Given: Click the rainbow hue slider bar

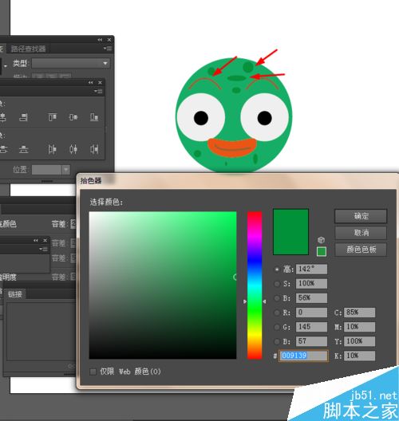Looking at the screenshot, I should click(255, 285).
